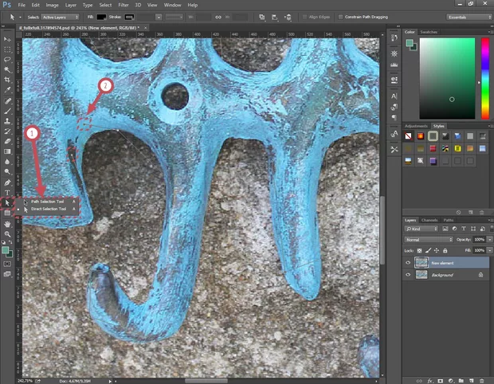Click the Lasso tool icon

[7, 59]
